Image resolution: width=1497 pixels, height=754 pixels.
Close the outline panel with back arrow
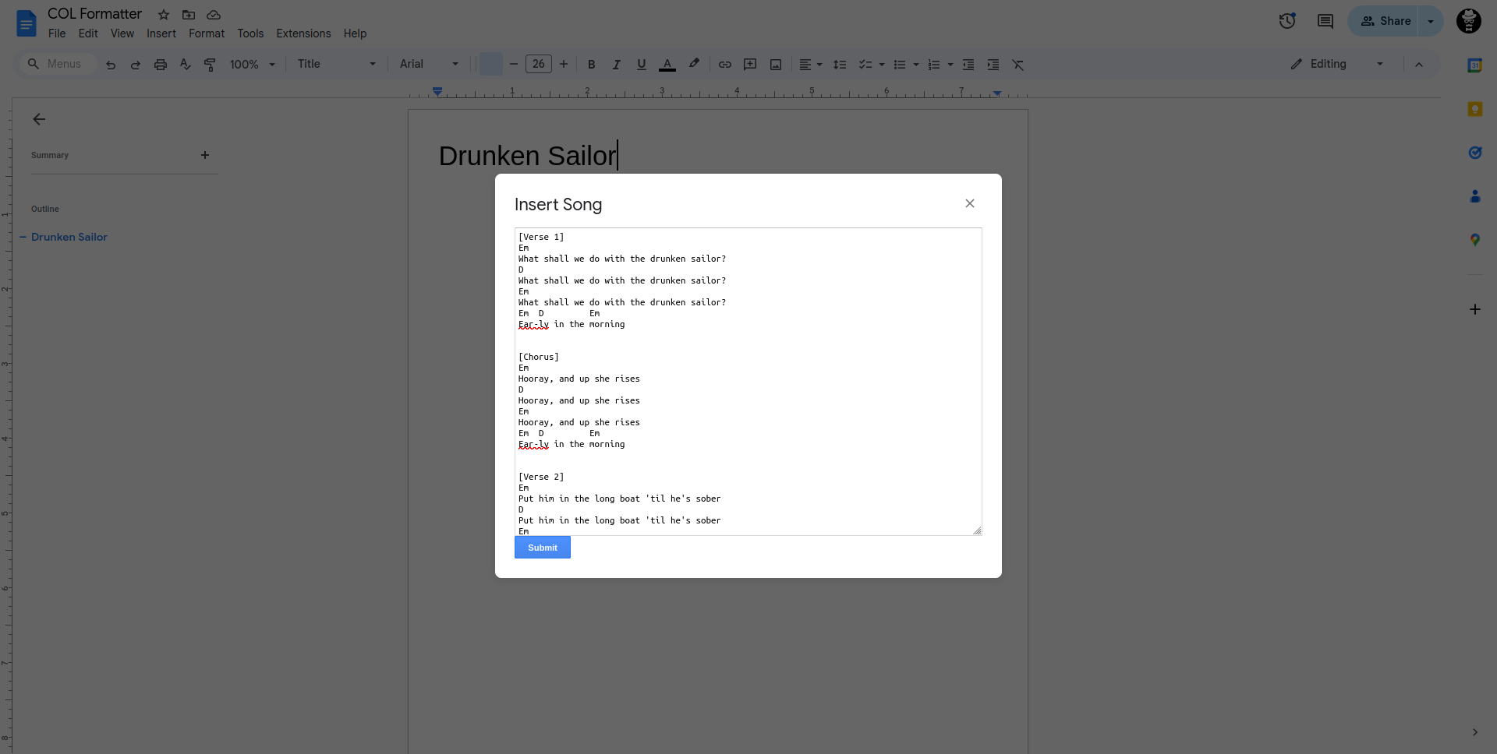(x=39, y=119)
